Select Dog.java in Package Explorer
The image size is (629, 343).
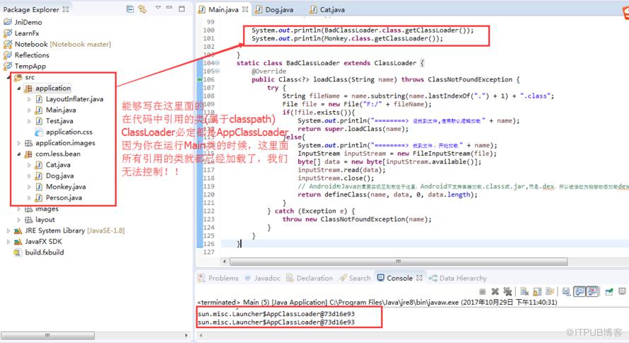point(54,175)
